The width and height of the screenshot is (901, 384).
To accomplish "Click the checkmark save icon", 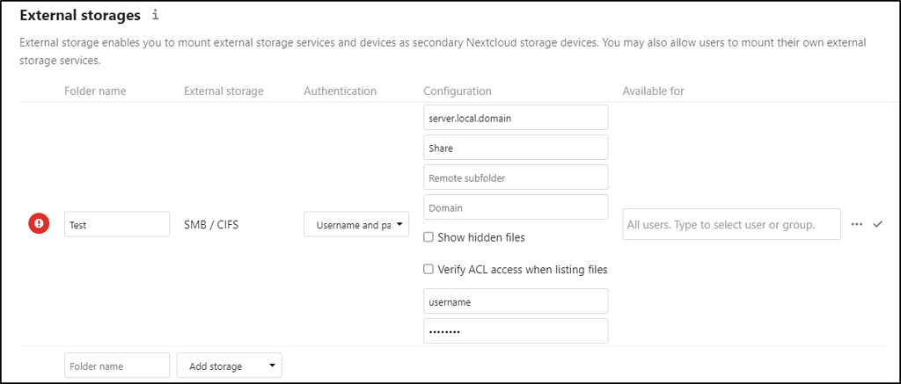I will pyautogui.click(x=877, y=224).
